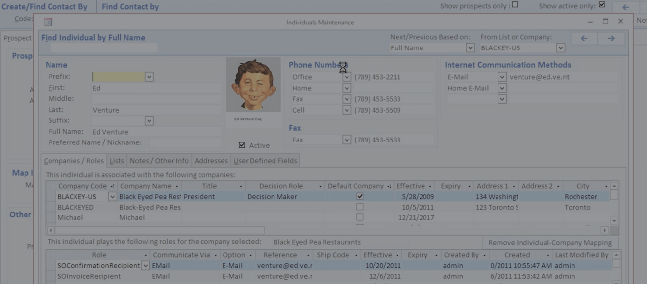Switch to the Addresses tab
The width and height of the screenshot is (647, 284).
pyautogui.click(x=211, y=161)
